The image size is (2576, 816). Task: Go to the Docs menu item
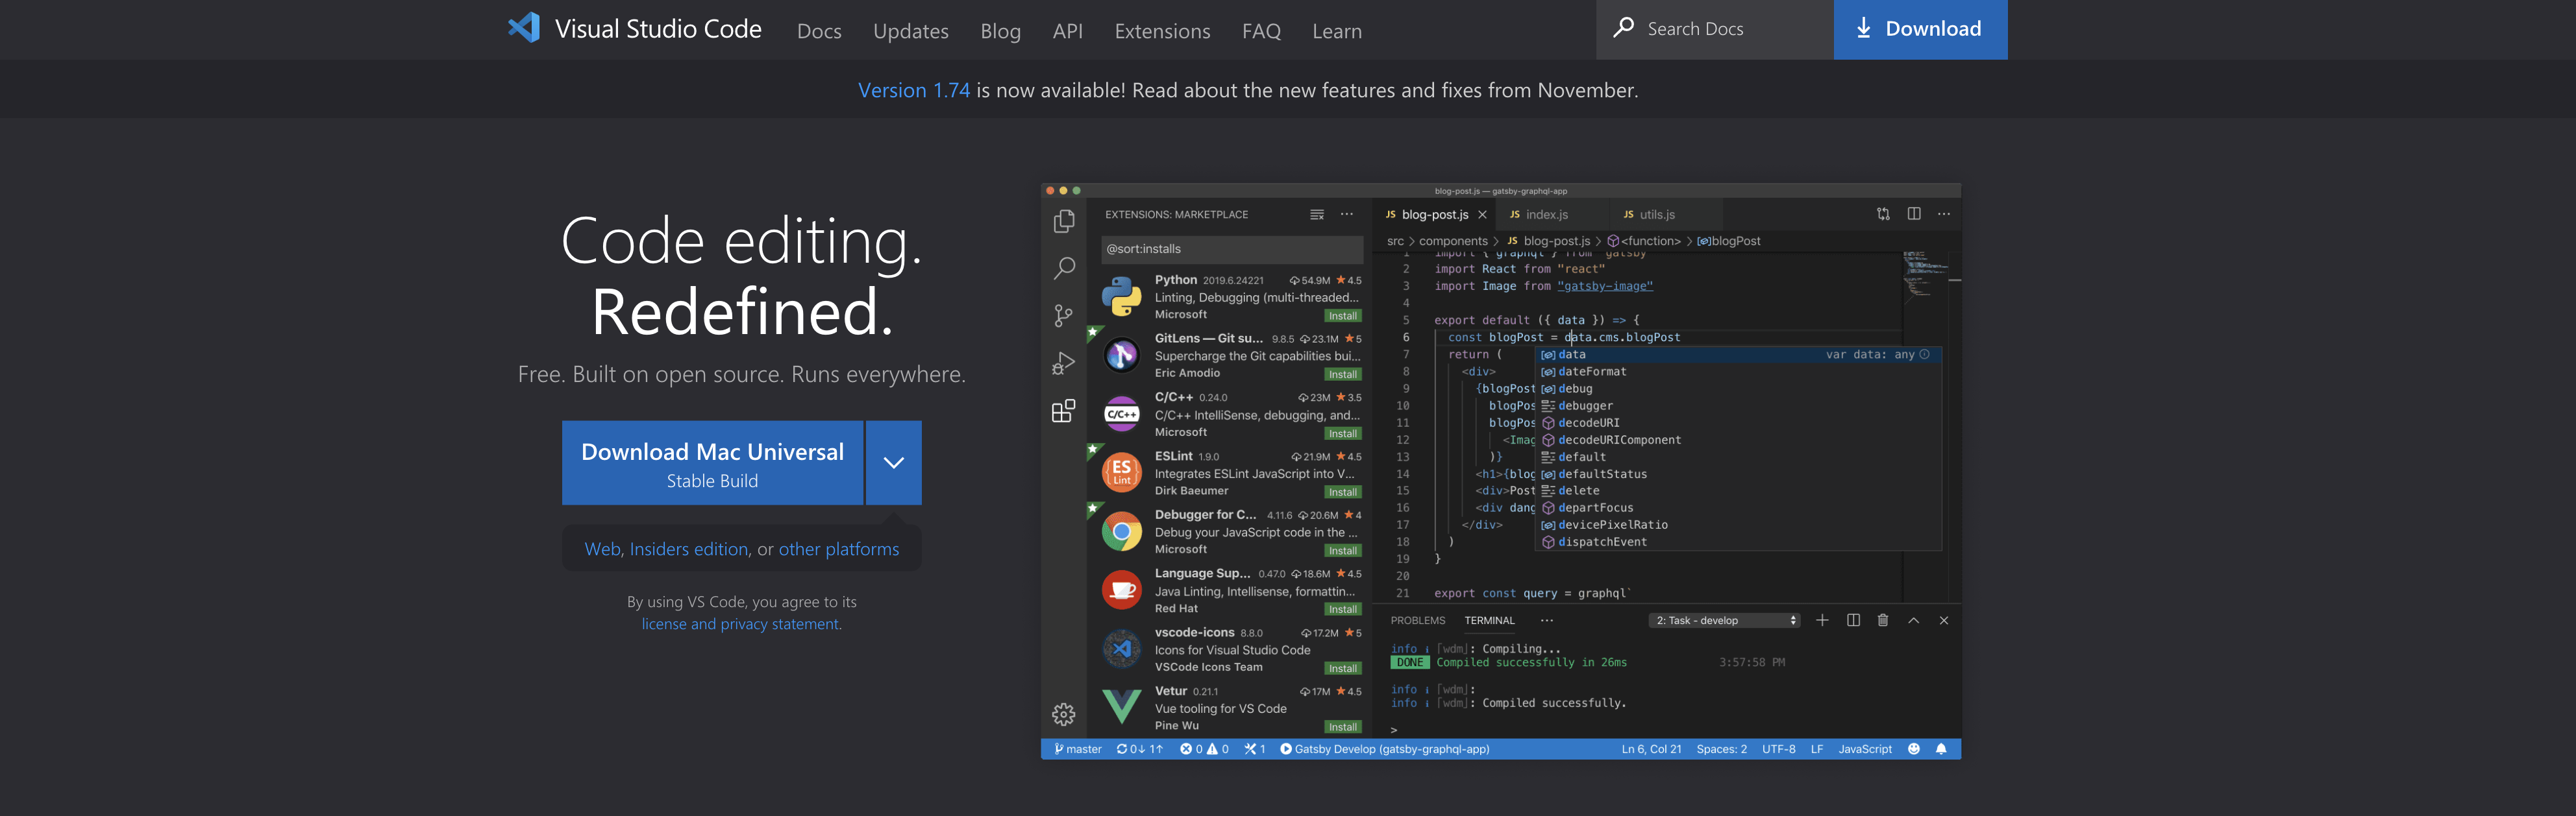(x=819, y=31)
